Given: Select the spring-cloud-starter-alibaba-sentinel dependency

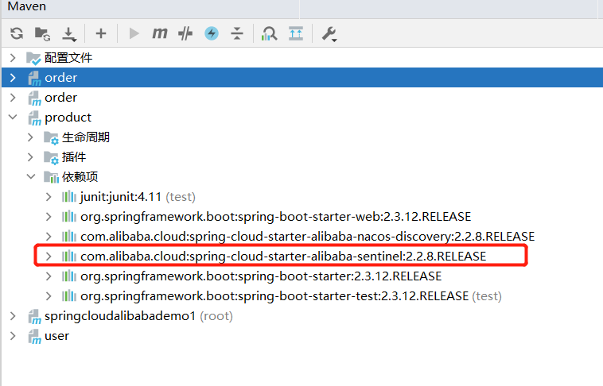Looking at the screenshot, I should [x=282, y=257].
